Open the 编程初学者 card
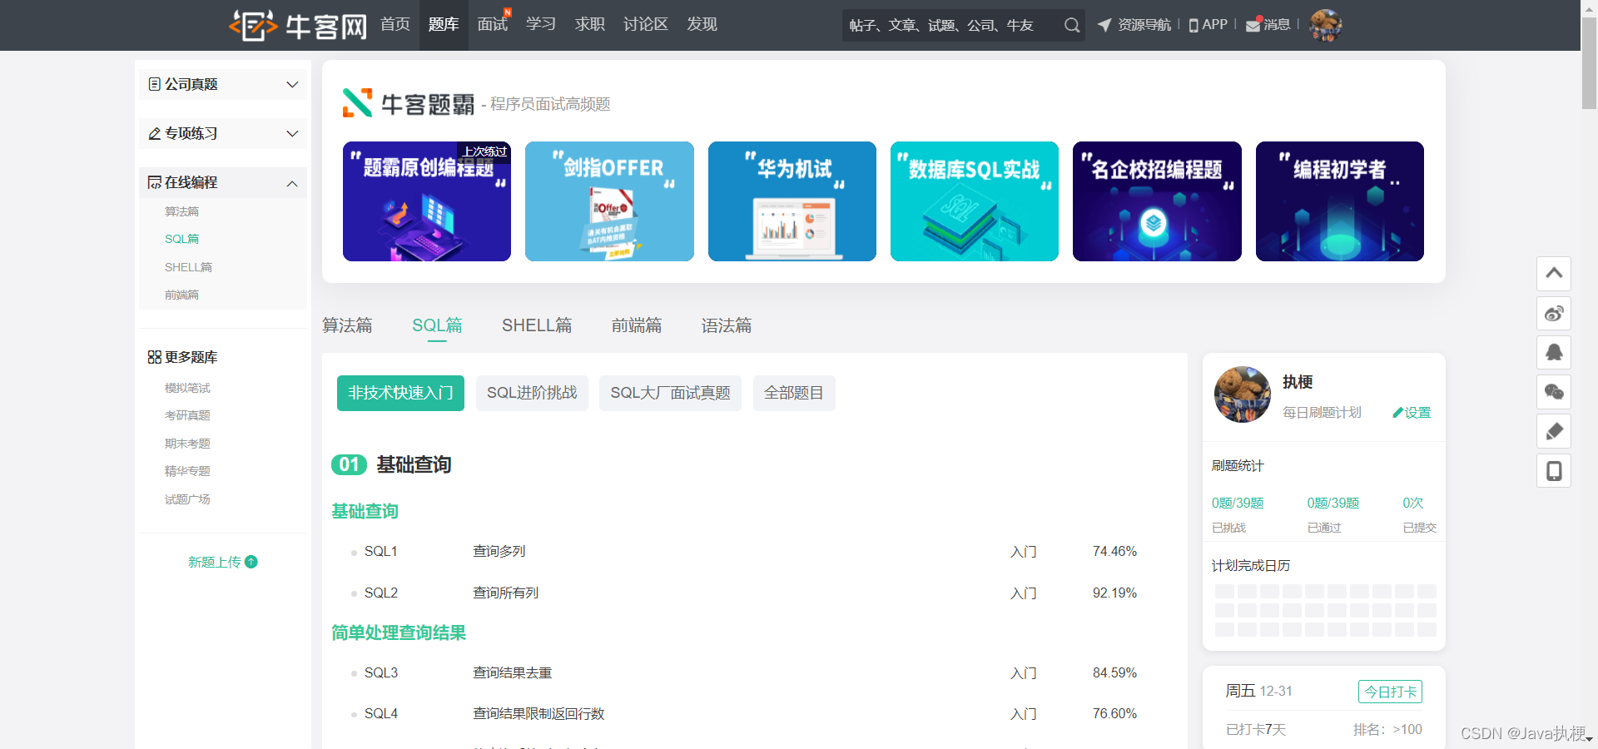This screenshot has height=749, width=1598. pyautogui.click(x=1340, y=201)
